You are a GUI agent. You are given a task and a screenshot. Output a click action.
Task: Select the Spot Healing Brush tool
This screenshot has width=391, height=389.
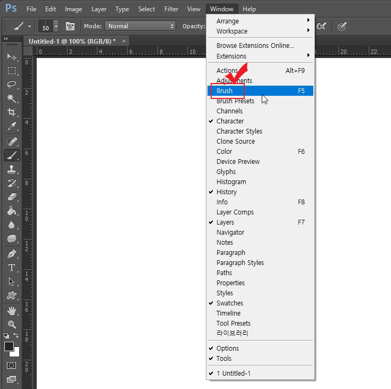click(12, 142)
